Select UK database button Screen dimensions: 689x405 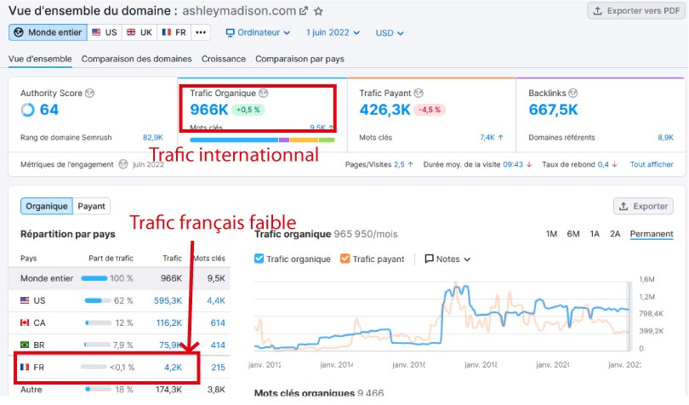(140, 32)
